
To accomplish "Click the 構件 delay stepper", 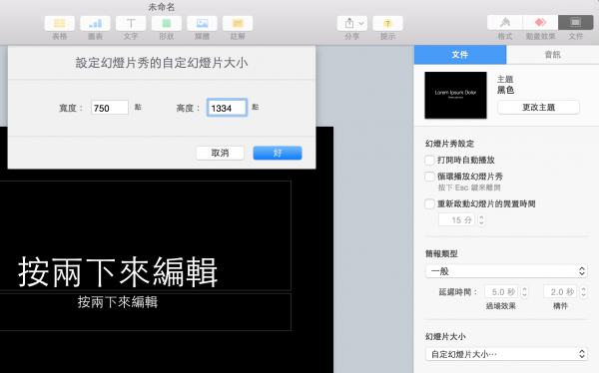I will pos(583,292).
